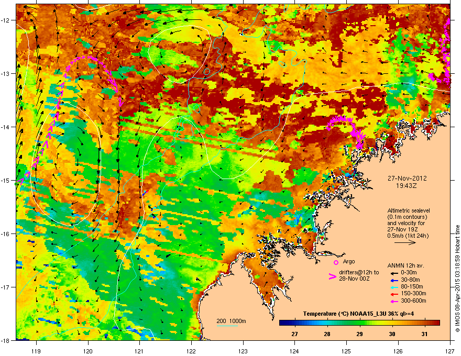
Task: Click the '19:43Z' time label
Action: pos(407,186)
